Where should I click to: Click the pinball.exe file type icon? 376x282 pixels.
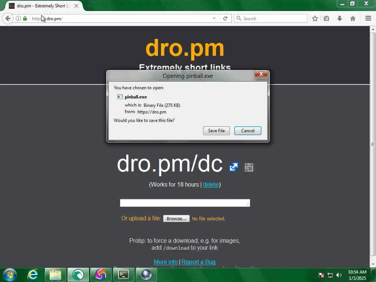tap(120, 97)
